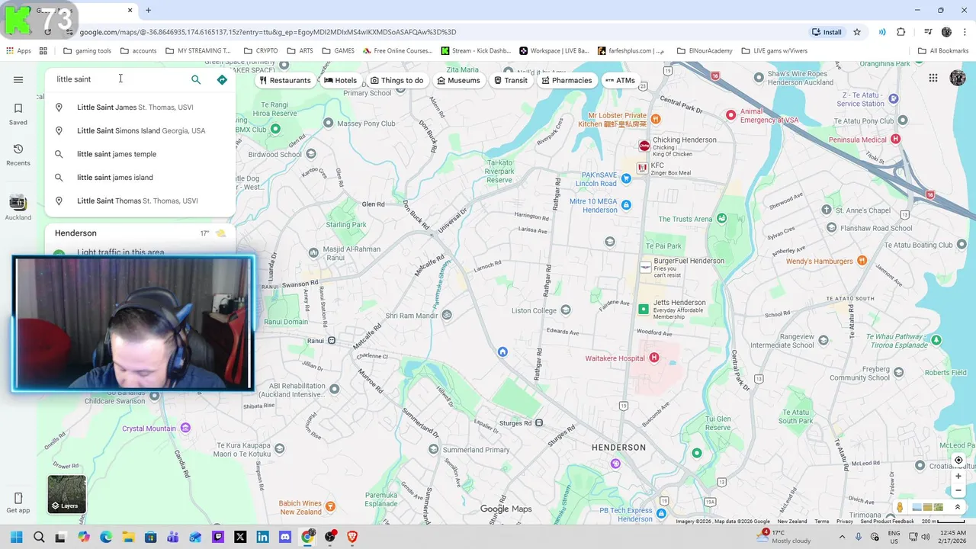
Task: Open Stream - Kick Dashboard bookmark
Action: tap(477, 51)
